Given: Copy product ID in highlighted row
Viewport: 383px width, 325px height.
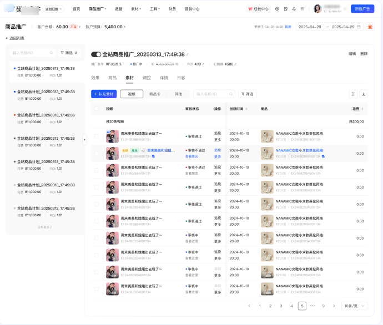Looking at the screenshot, I should tap(323, 156).
